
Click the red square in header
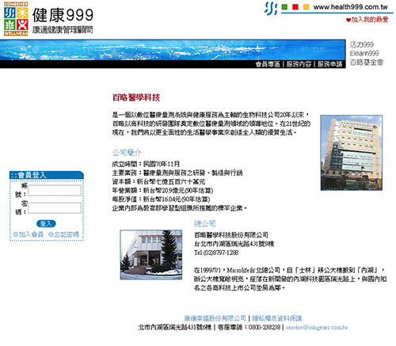coord(295,7)
